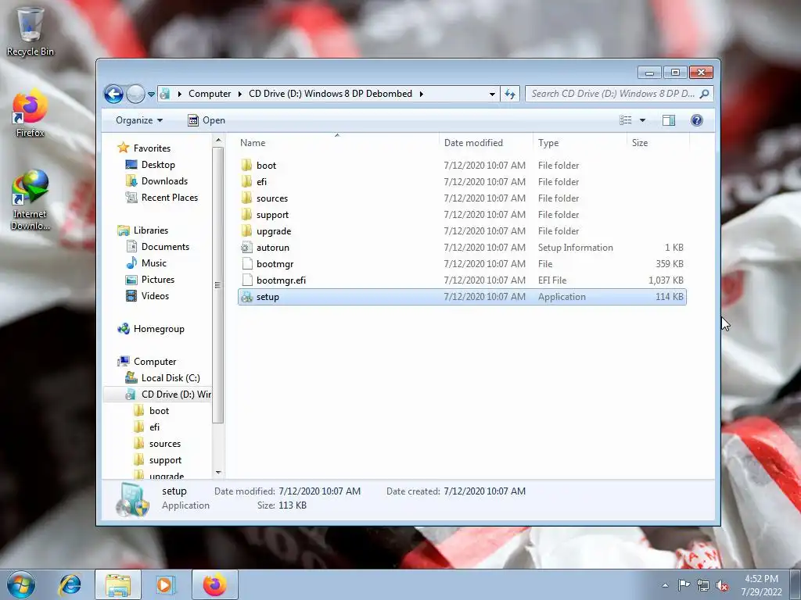This screenshot has height=600, width=801.
Task: Go to Downloads in Favorites
Action: [x=156, y=181]
